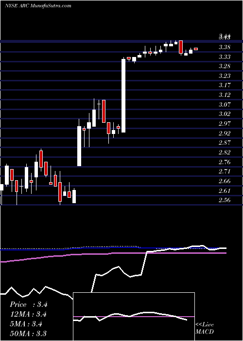Click the 50MA : 3.3 readout

(29, 333)
